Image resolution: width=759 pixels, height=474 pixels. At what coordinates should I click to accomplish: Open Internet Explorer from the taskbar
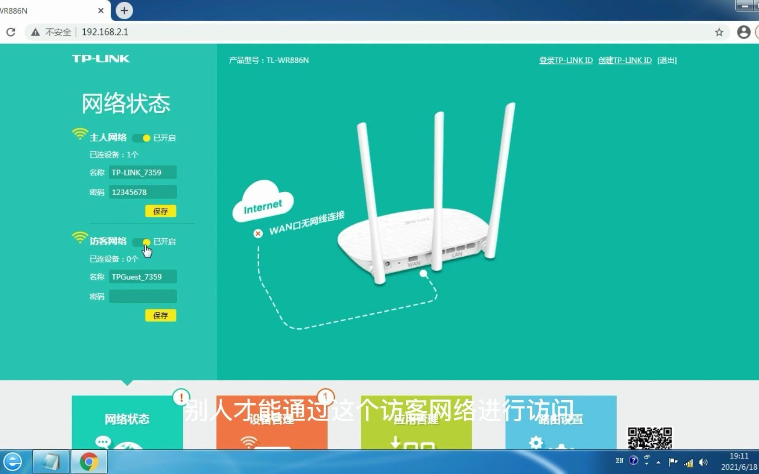coord(13,462)
